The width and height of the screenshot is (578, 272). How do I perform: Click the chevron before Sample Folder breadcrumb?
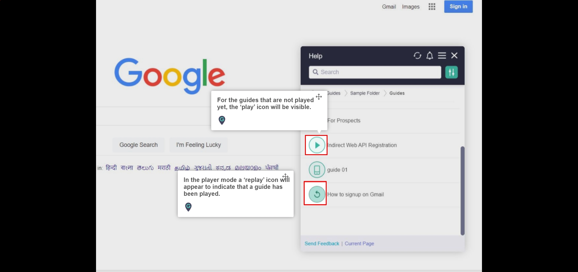tap(346, 93)
